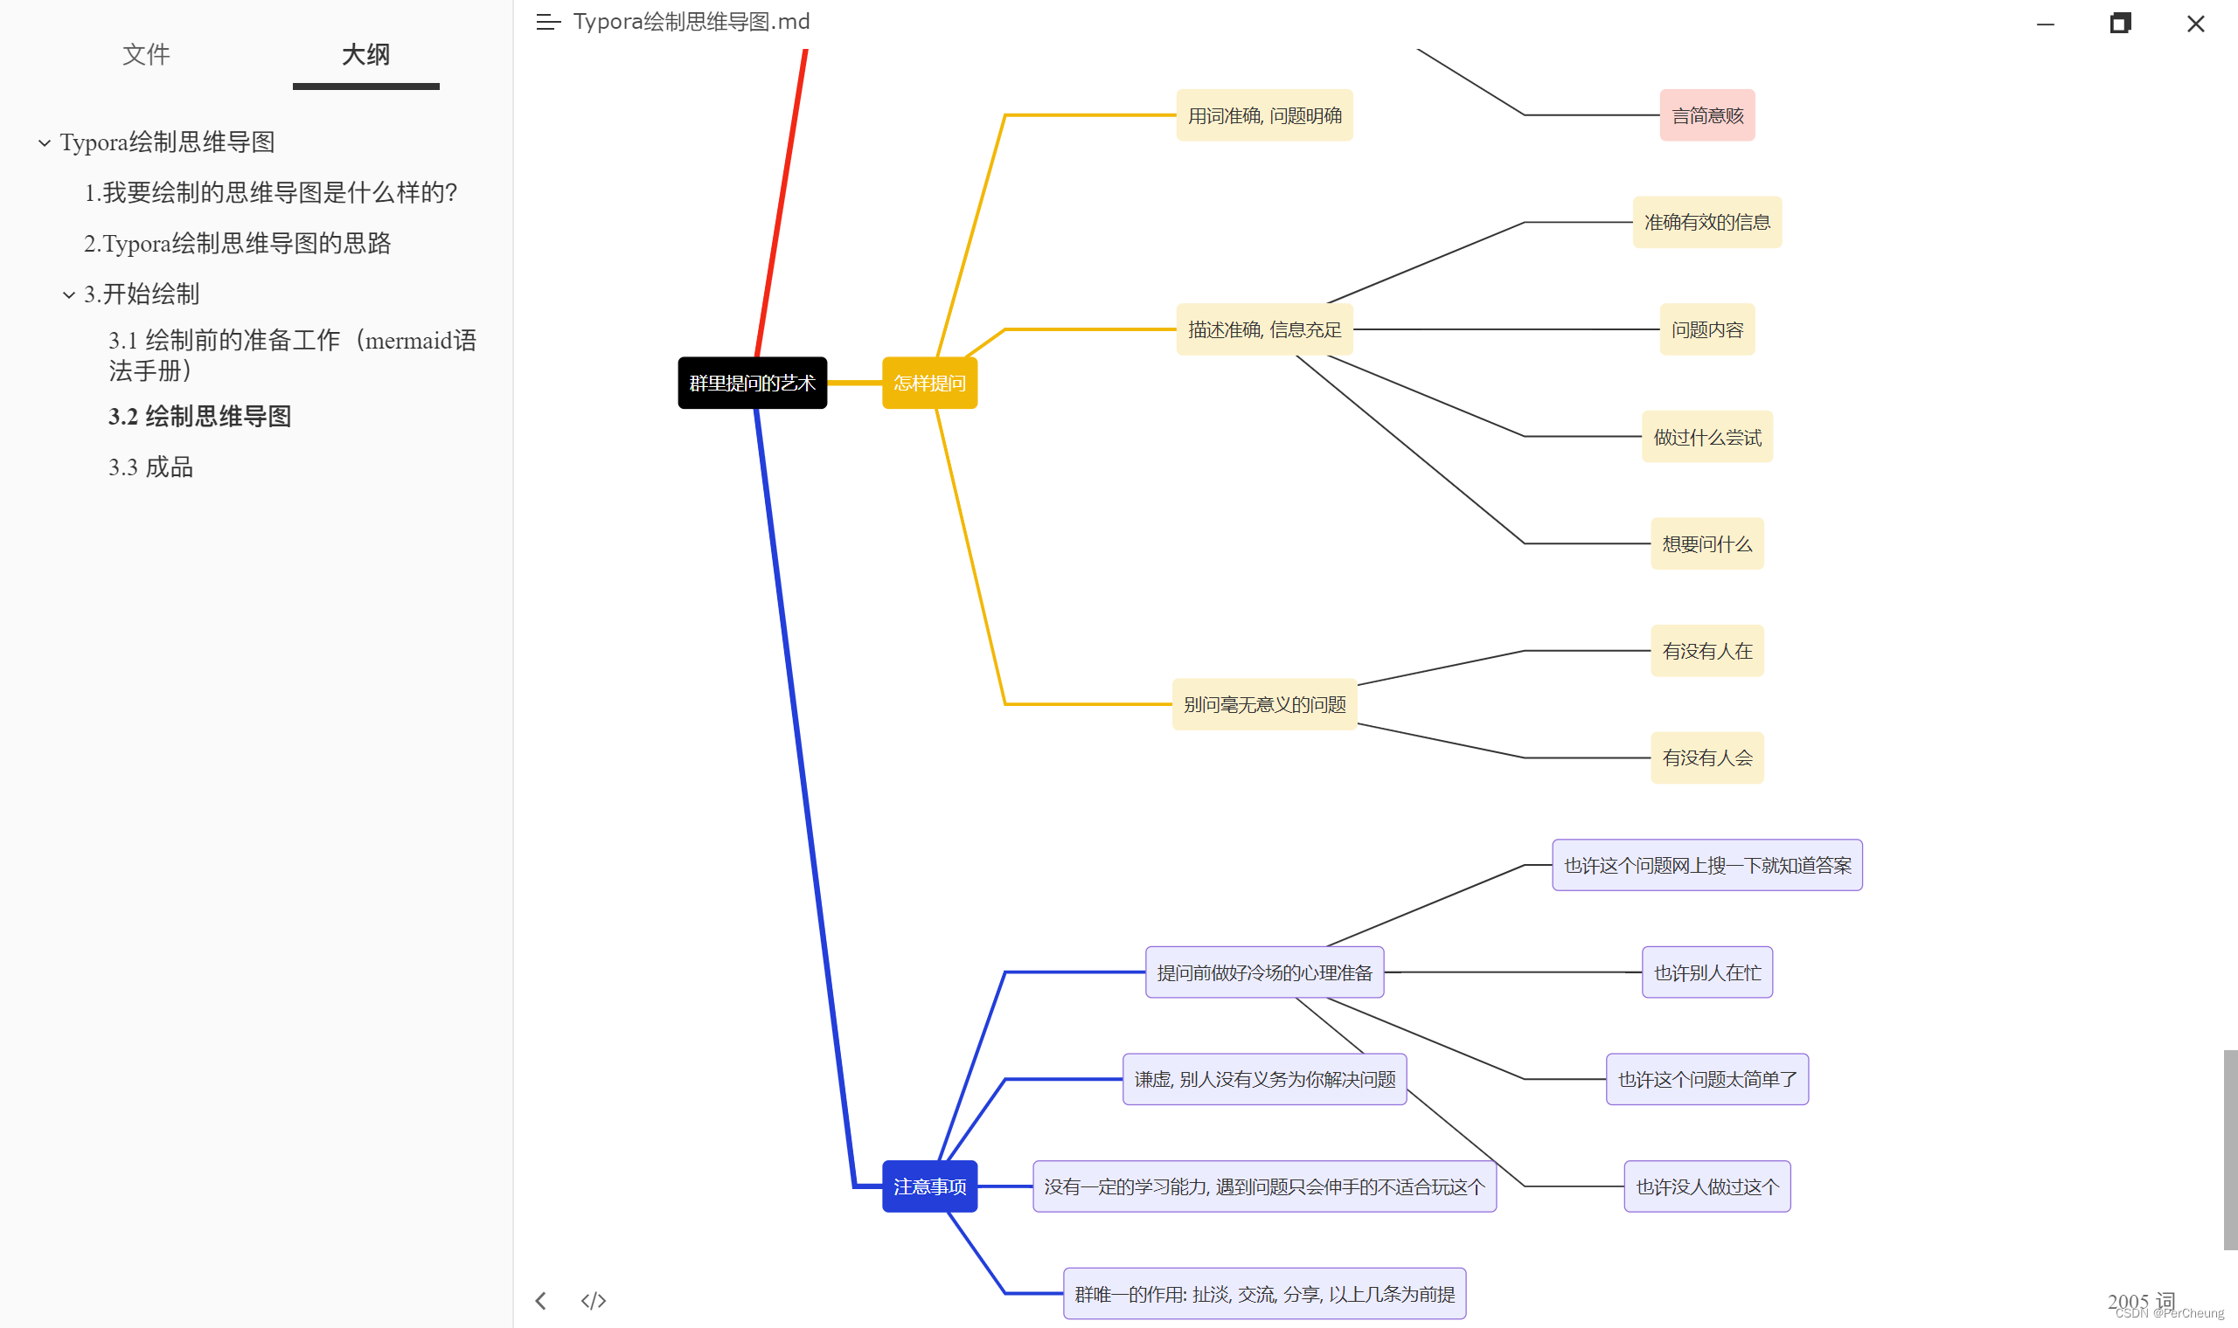Close the Typora window
The image size is (2238, 1328).
tap(2195, 24)
